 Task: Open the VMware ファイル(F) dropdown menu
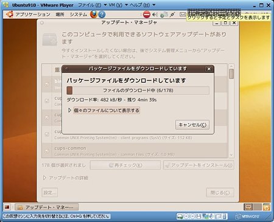point(93,5)
